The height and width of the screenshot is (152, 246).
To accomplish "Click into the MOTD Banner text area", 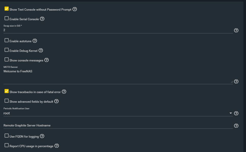I will click(x=118, y=76).
